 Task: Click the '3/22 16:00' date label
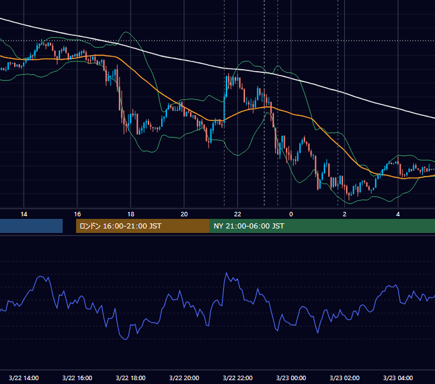[x=77, y=378]
